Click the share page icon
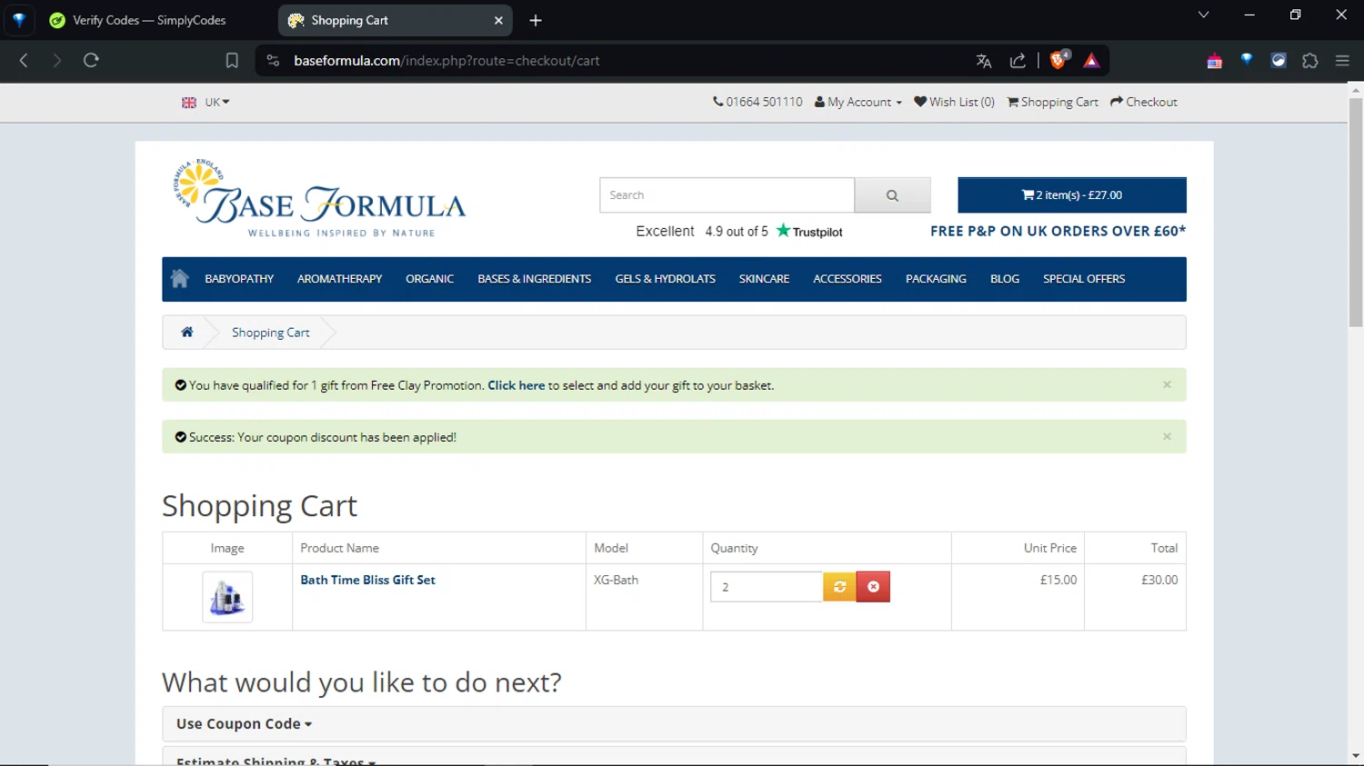Viewport: 1364px width, 766px height. 1018,61
